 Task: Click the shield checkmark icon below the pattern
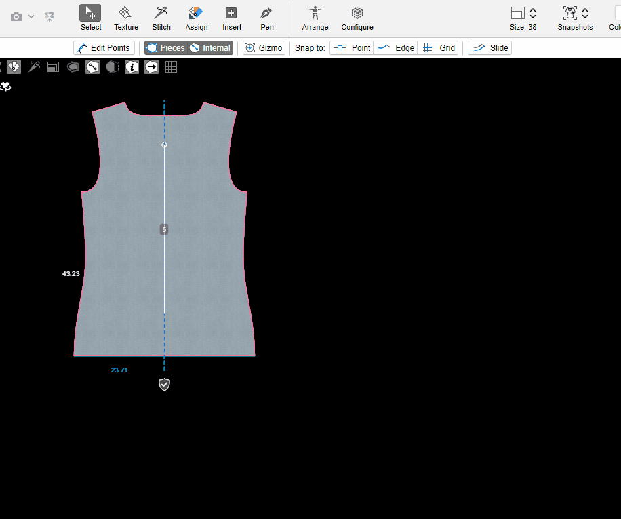(x=164, y=384)
